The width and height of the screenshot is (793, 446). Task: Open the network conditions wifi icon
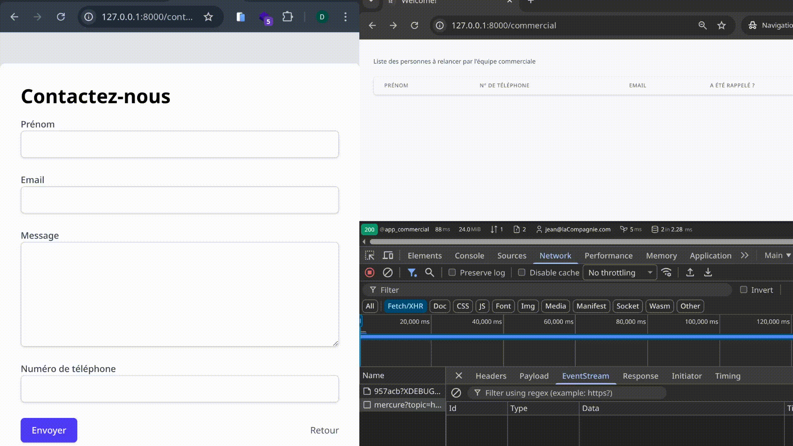[666, 273]
